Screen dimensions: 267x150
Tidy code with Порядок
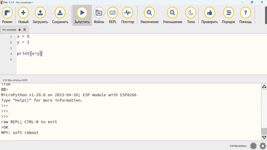229,15
